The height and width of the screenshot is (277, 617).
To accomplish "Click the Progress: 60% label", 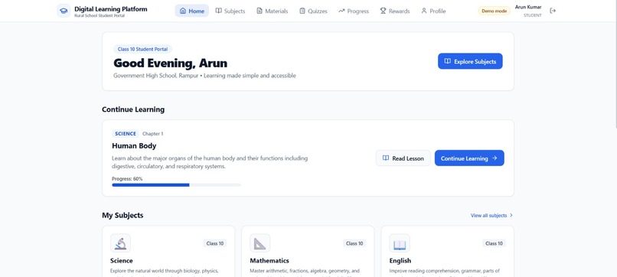I will tap(127, 178).
